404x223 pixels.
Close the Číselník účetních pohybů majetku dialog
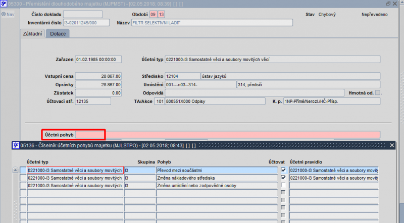392,145
